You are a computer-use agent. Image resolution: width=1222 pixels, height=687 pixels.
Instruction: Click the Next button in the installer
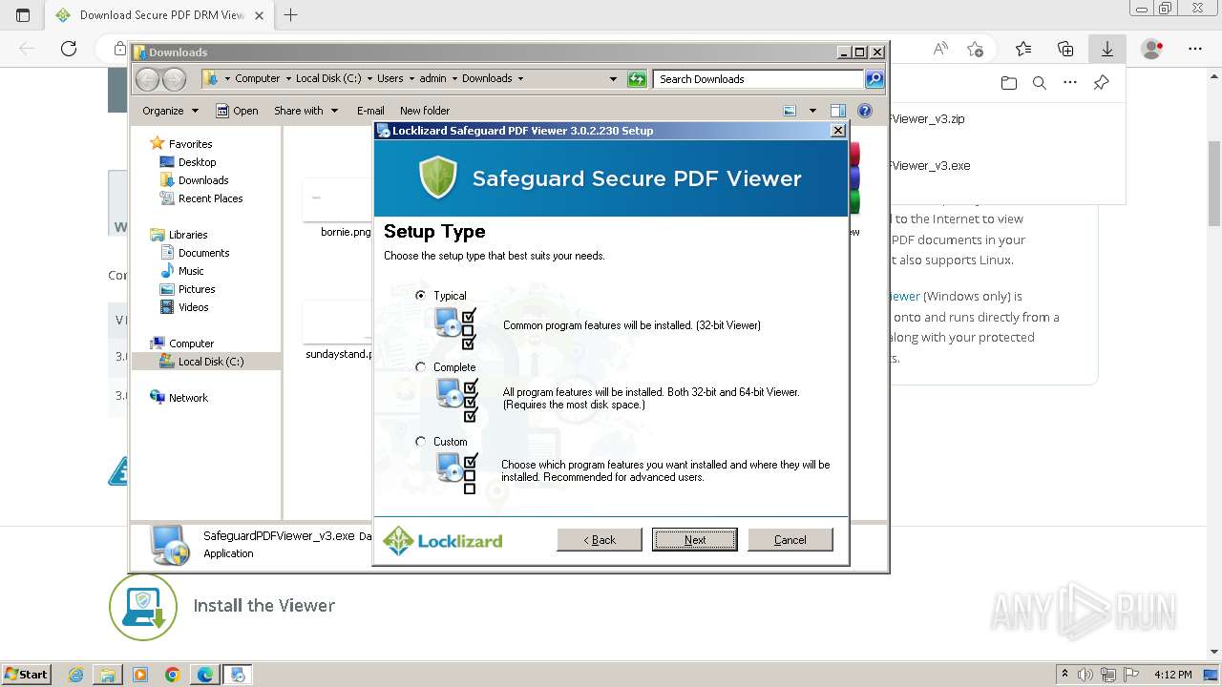(694, 540)
